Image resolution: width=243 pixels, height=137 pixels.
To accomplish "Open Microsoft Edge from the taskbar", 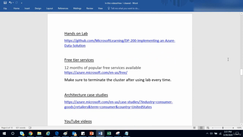I will click(x=57, y=134).
